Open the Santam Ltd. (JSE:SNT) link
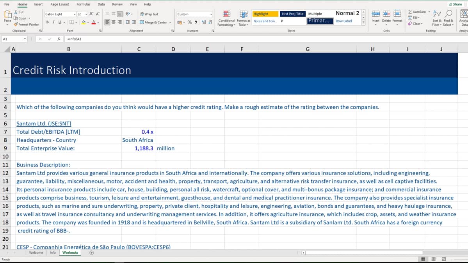Viewport: 468px width, 263px height. (x=44, y=123)
